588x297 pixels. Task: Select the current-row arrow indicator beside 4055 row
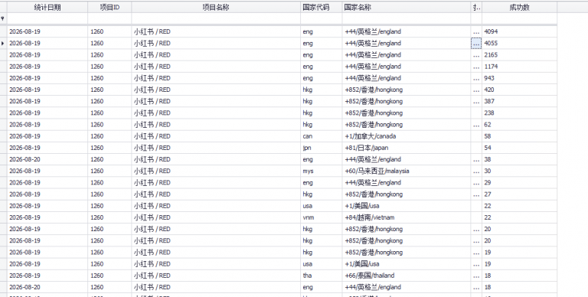point(3,44)
